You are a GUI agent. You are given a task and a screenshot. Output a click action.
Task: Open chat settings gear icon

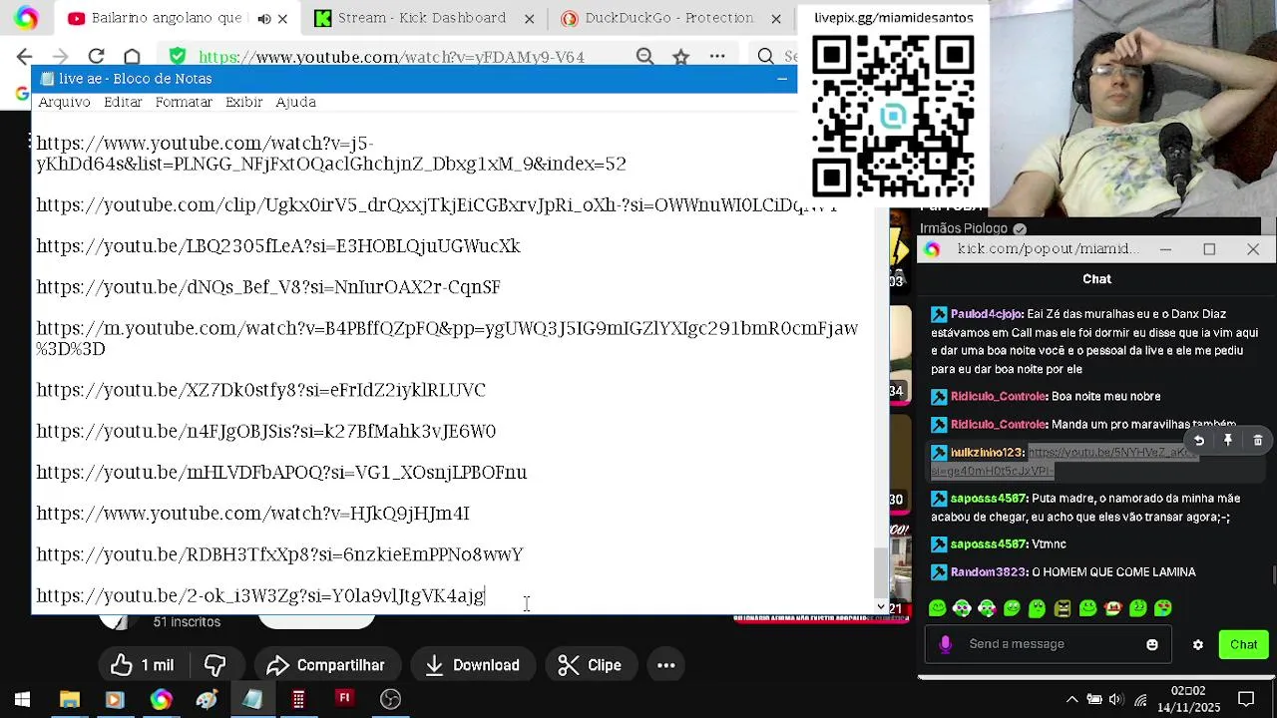pos(1198,644)
